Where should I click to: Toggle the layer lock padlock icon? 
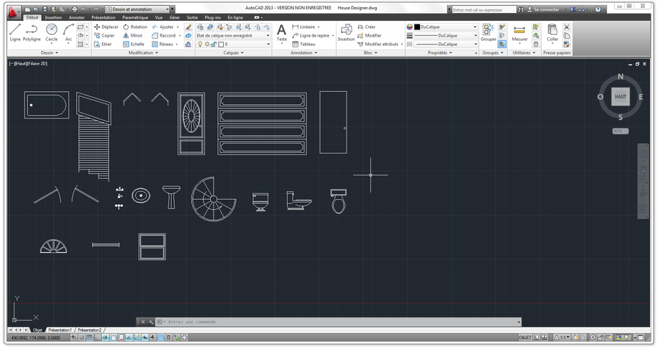pos(214,44)
